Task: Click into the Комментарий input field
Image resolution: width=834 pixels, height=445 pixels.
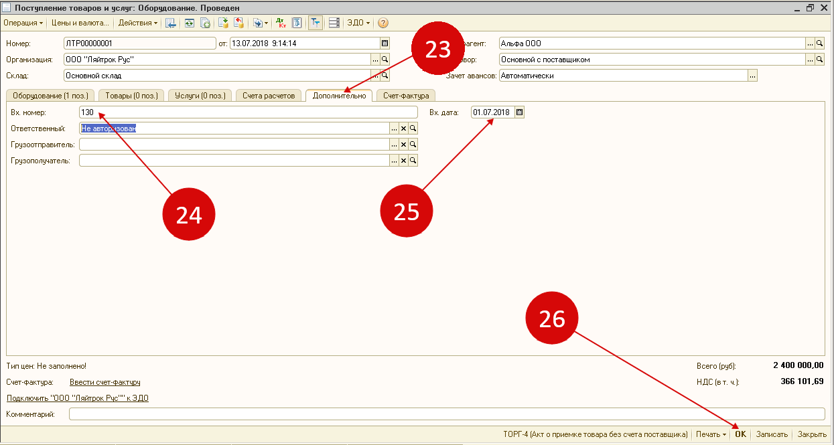Action: coord(446,414)
